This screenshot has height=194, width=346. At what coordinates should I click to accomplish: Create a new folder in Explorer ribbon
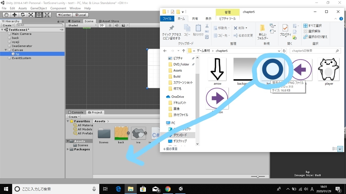(x=263, y=32)
